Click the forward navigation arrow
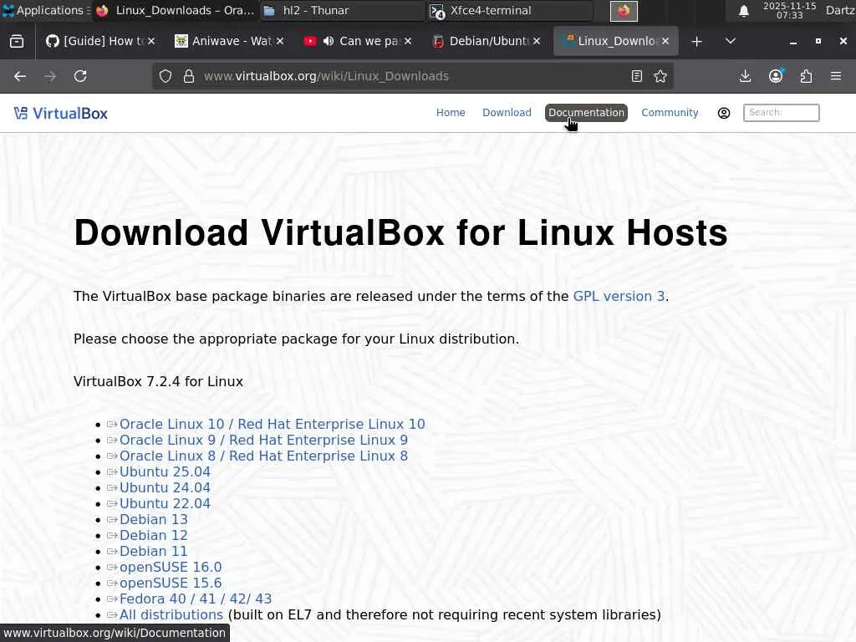The image size is (856, 642). [x=50, y=76]
